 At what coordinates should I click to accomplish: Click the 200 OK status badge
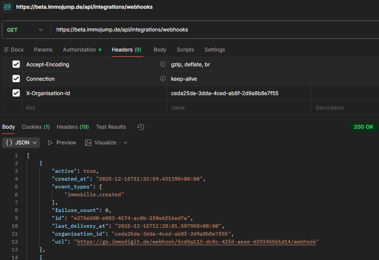pyautogui.click(x=363, y=127)
